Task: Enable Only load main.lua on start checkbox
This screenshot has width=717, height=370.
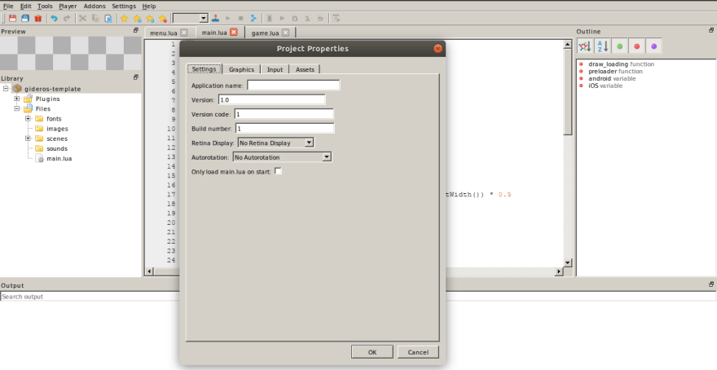Action: [278, 171]
